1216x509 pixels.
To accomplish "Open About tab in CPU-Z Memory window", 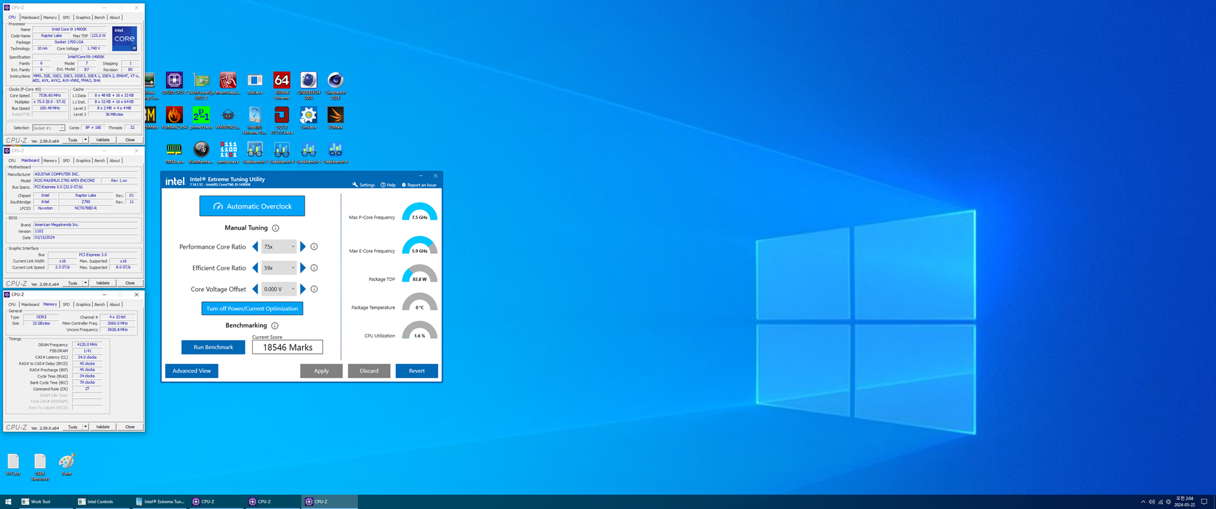I will coord(115,305).
